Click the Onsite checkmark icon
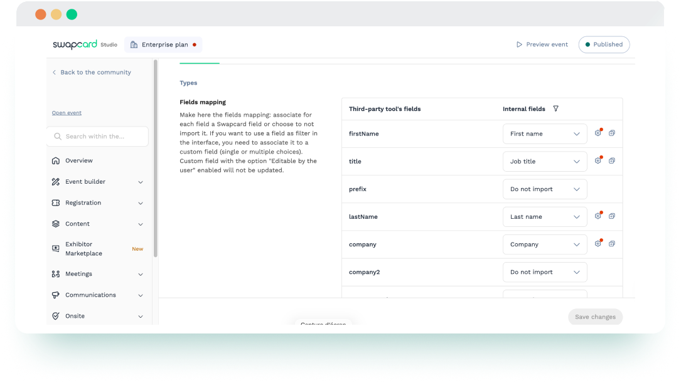Image resolution: width=681 pixels, height=383 pixels. click(56, 316)
